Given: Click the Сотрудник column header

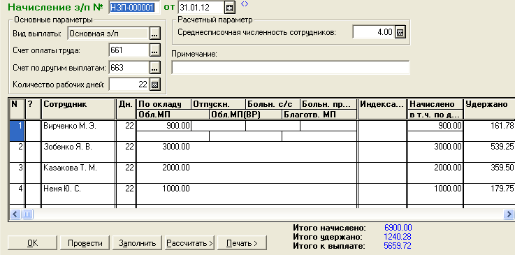Looking at the screenshot, I should pyautogui.click(x=78, y=108).
